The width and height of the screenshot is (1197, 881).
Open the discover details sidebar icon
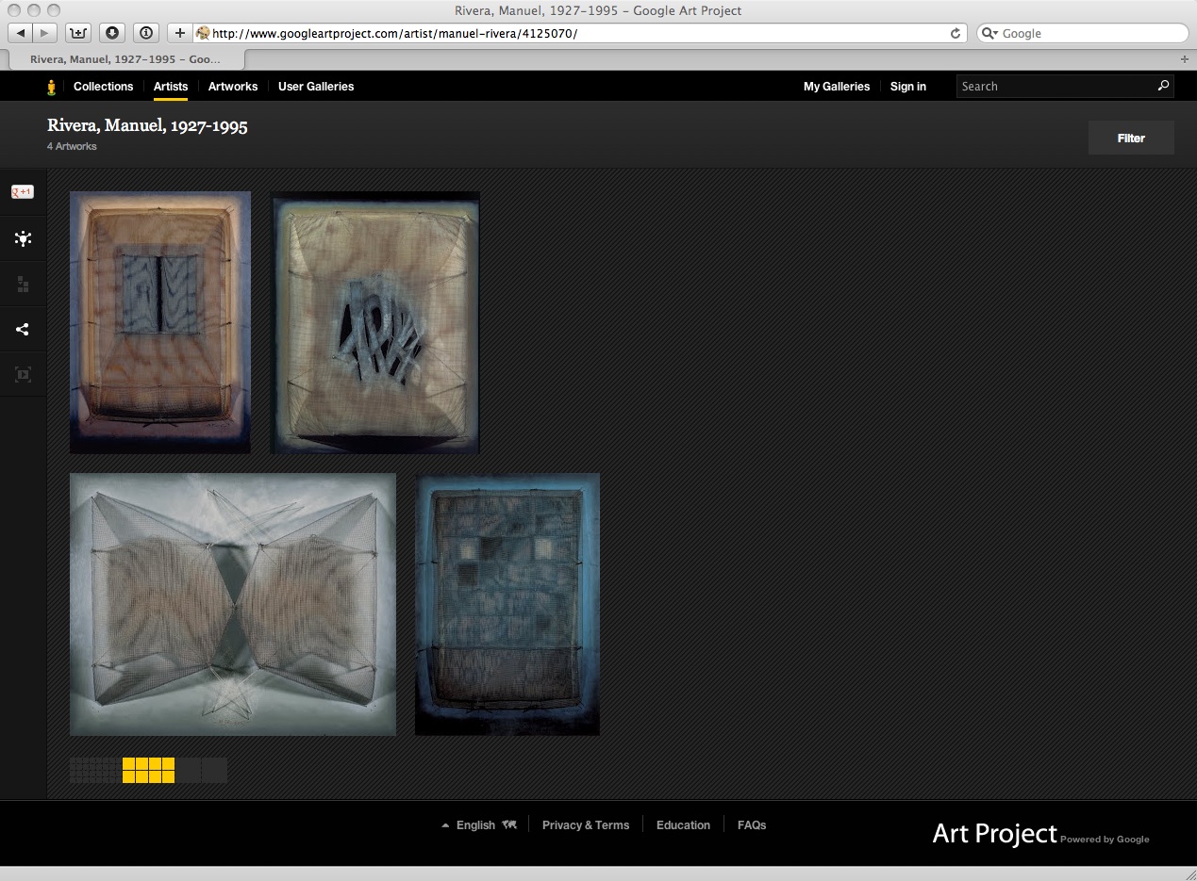click(23, 238)
